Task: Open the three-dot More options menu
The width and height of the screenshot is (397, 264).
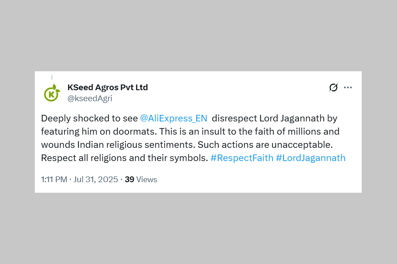Action: (x=348, y=88)
